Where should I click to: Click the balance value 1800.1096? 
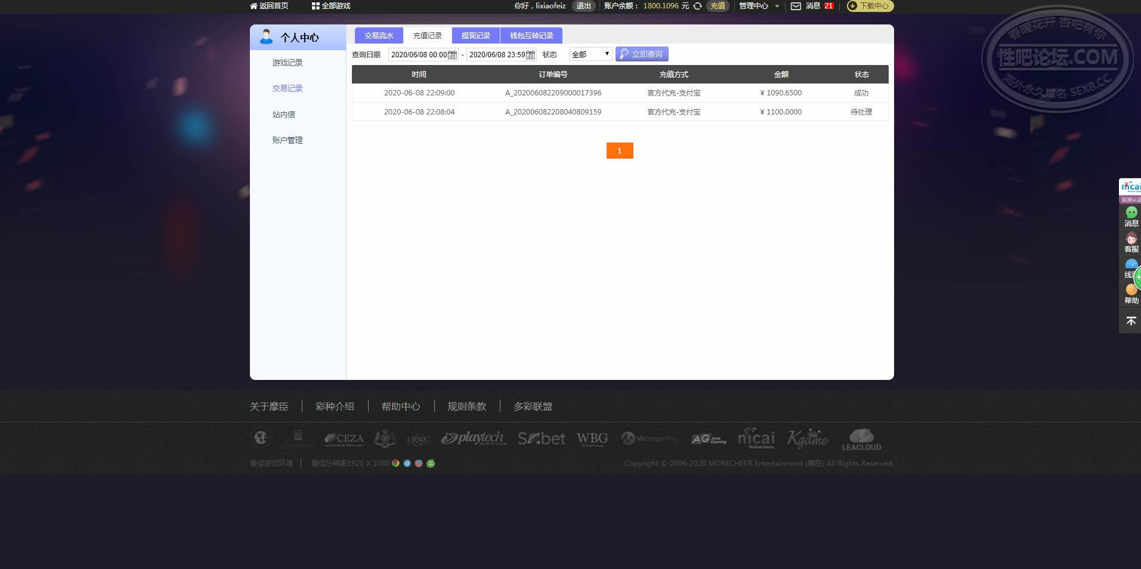tap(661, 6)
